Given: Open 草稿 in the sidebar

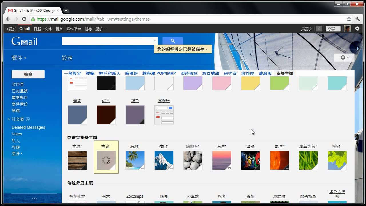Looking at the screenshot, I should pos(16,111).
